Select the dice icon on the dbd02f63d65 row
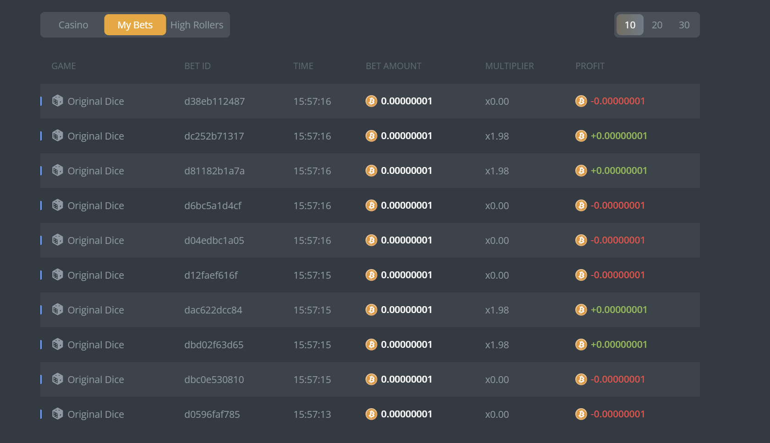Screen dimensions: 770x443 coord(57,344)
